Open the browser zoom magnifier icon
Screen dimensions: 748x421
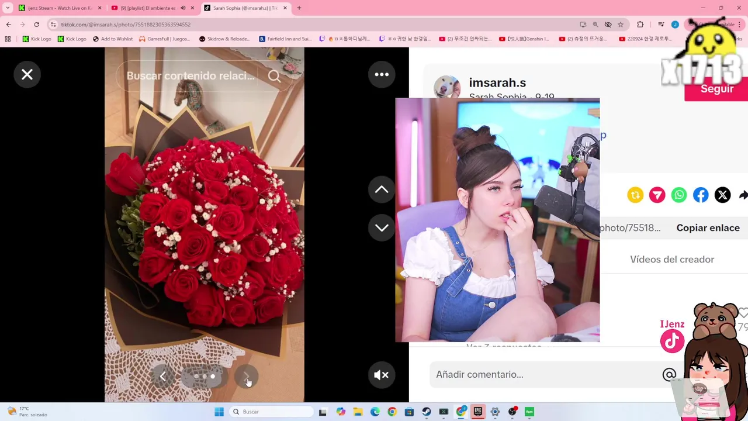click(x=595, y=25)
